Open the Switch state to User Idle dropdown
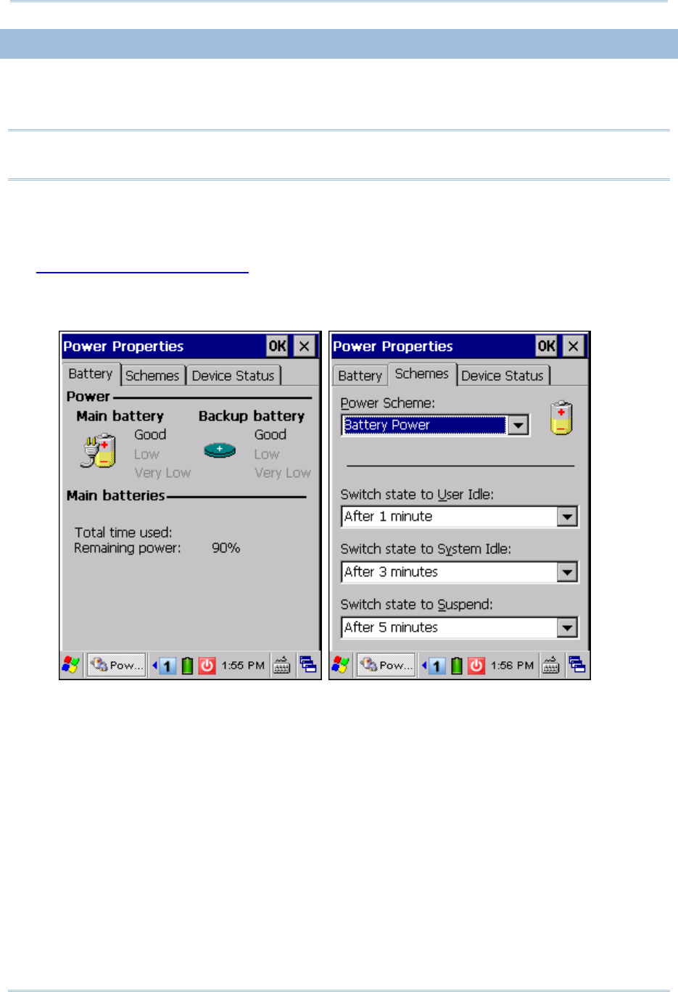This screenshot has height=992, width=678. tap(567, 517)
